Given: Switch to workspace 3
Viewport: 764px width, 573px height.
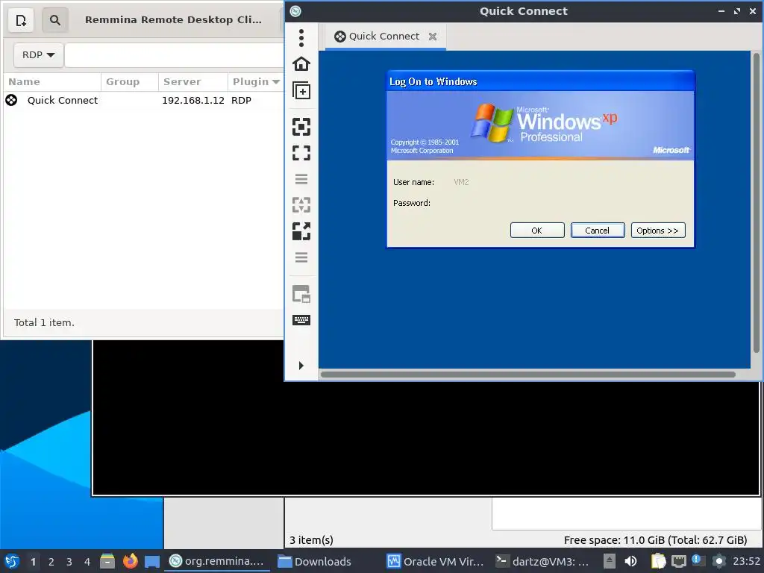Looking at the screenshot, I should pyautogui.click(x=69, y=562).
